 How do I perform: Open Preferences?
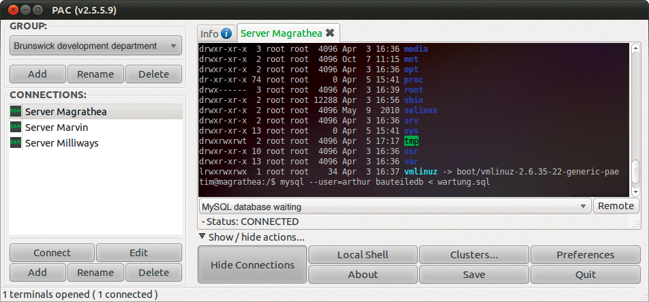pyautogui.click(x=585, y=255)
